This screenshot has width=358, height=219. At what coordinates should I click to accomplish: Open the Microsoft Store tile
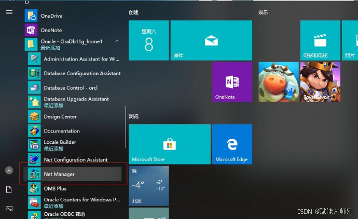click(x=170, y=144)
